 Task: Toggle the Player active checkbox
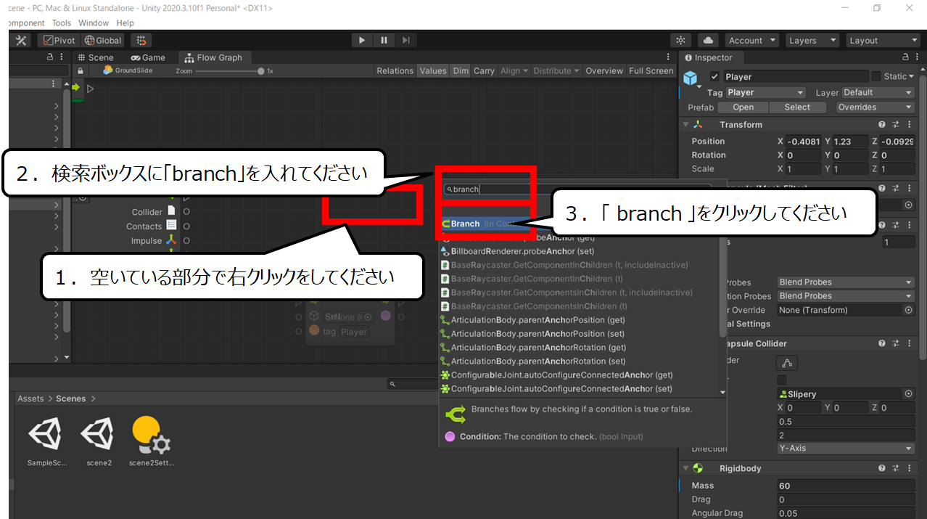(x=714, y=76)
